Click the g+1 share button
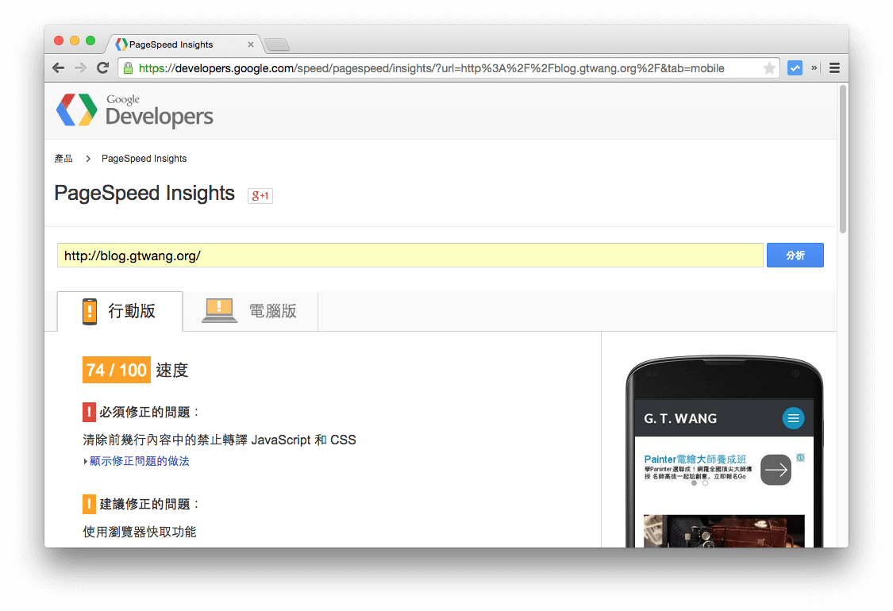 tap(260, 195)
